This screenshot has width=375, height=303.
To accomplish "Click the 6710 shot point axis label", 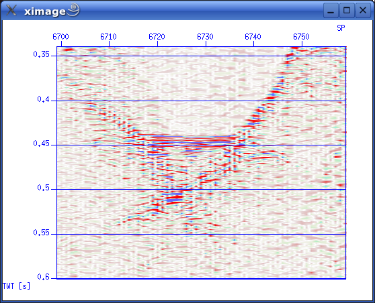I will point(108,37).
